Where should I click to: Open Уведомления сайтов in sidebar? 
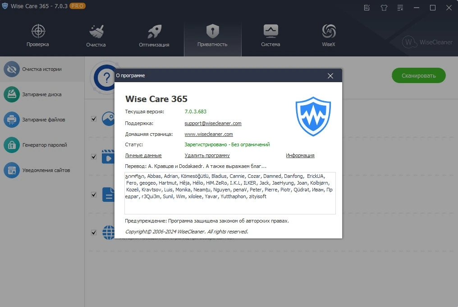[42, 170]
